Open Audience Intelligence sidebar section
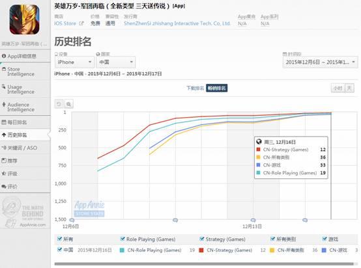 tap(25, 107)
